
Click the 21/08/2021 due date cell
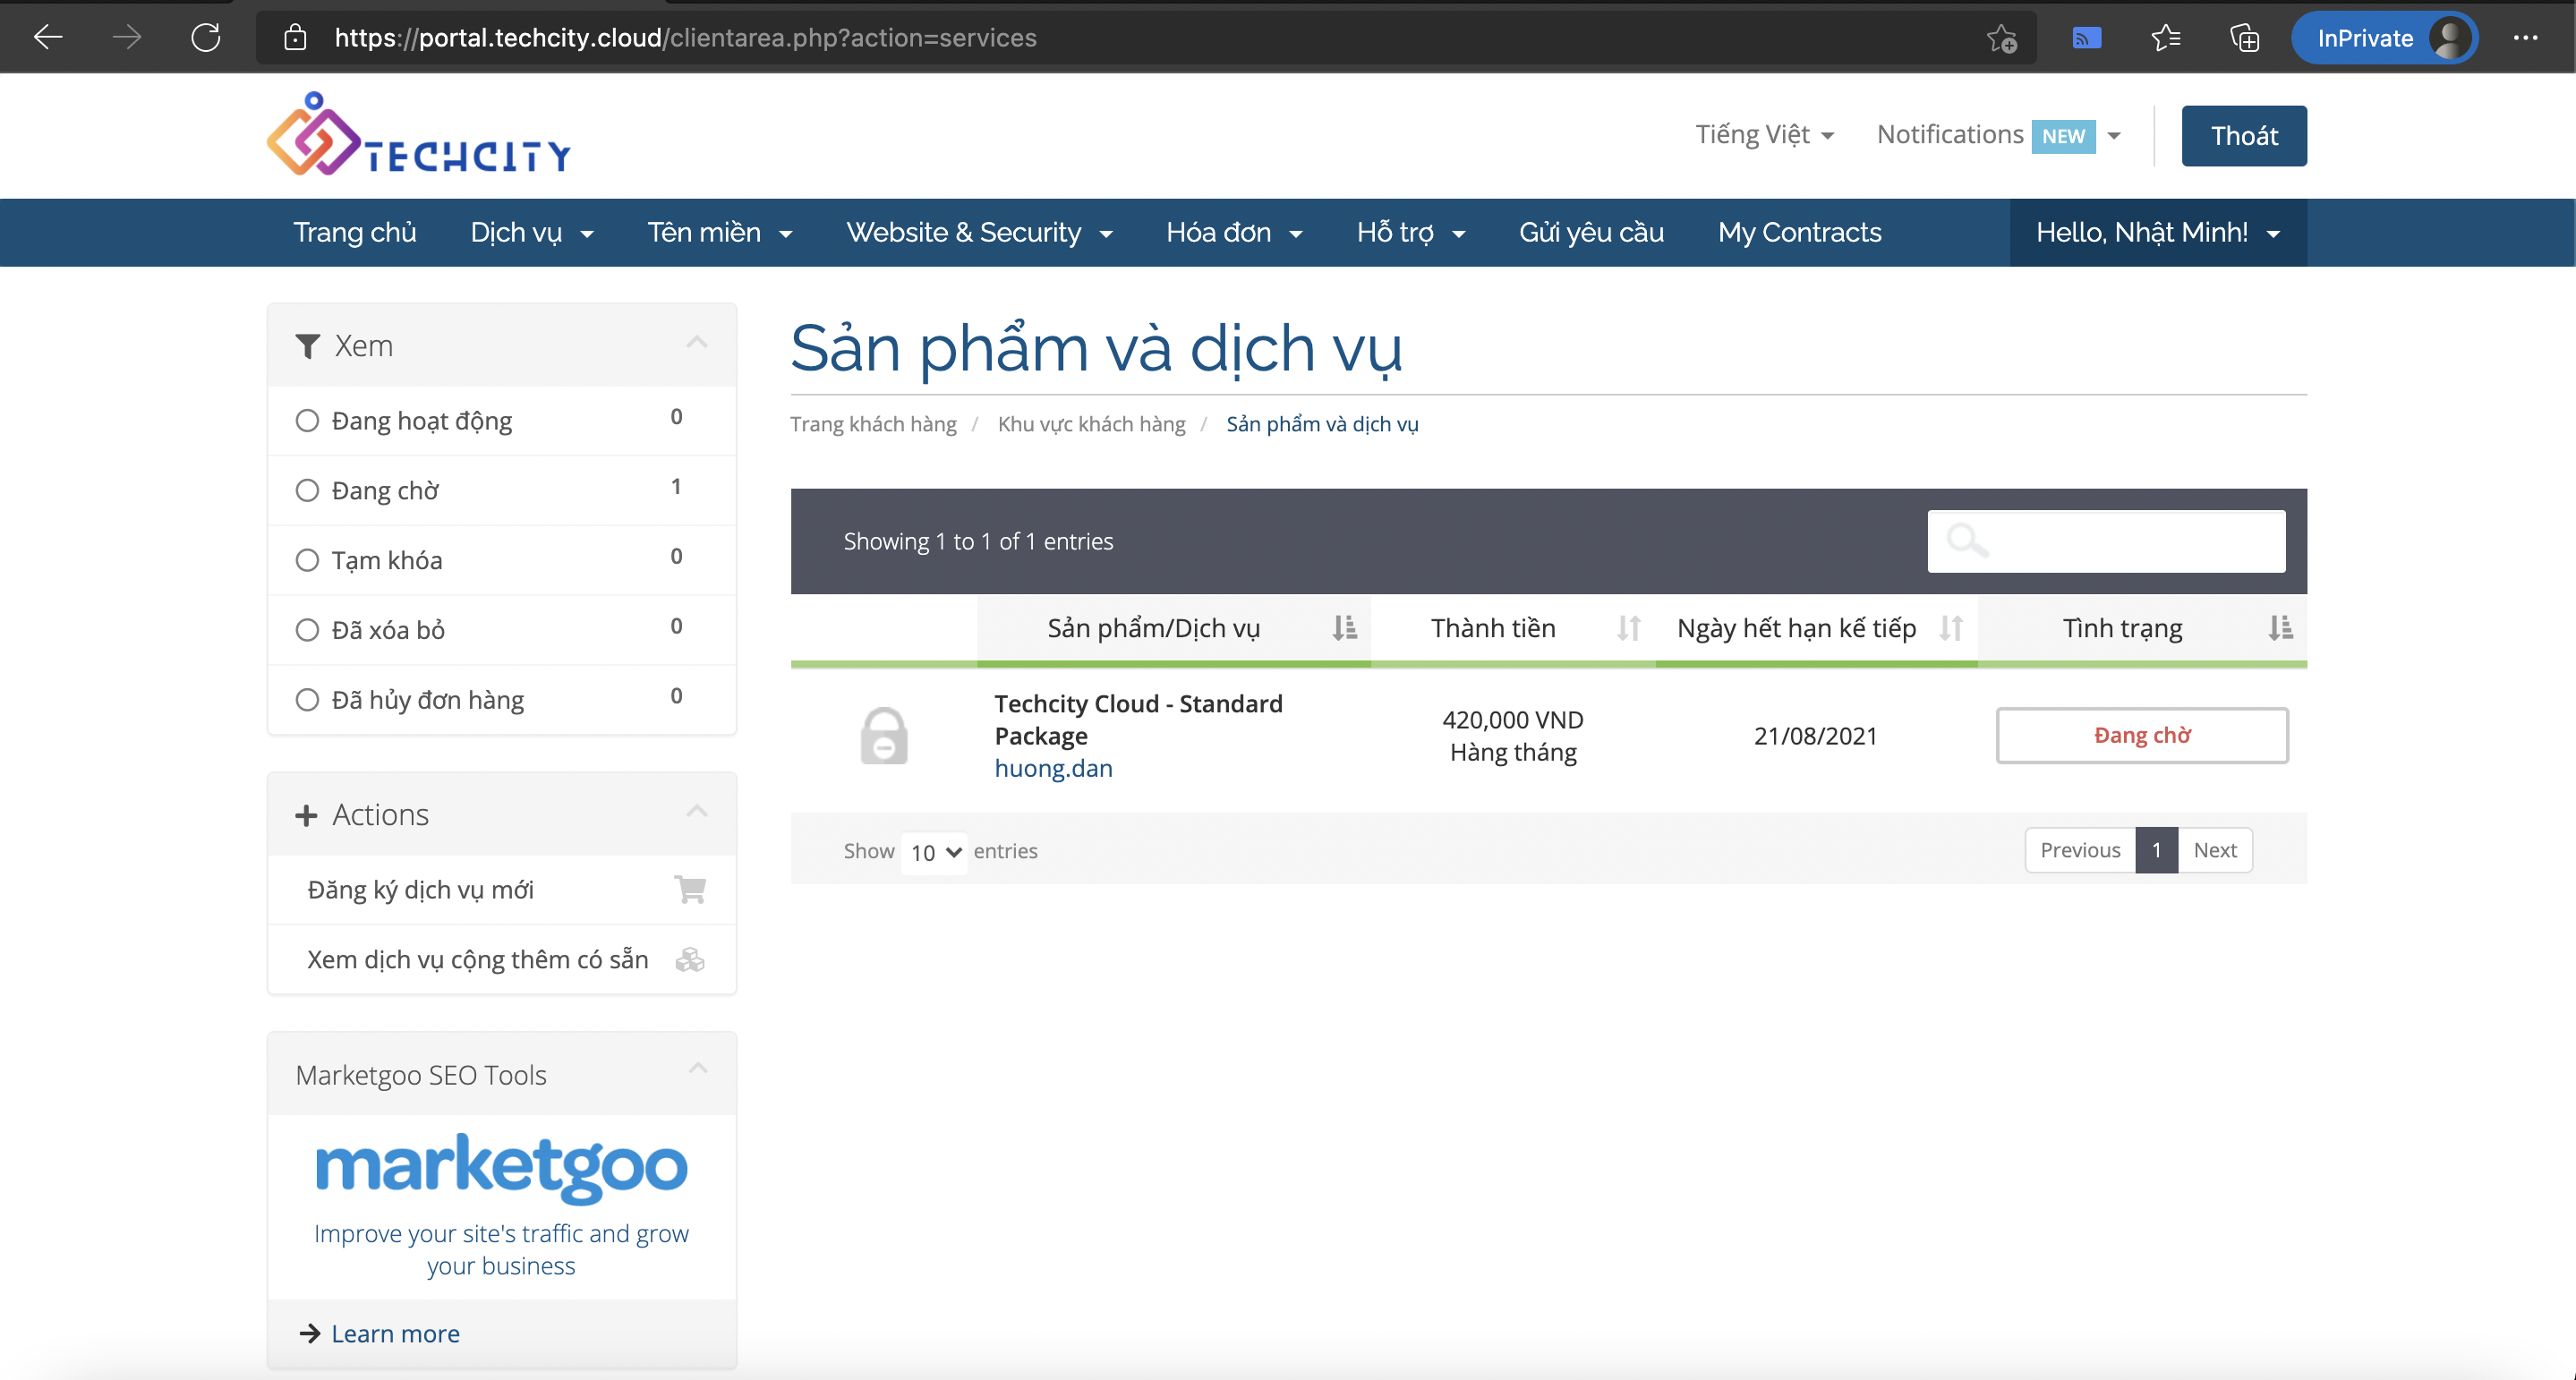click(1815, 736)
